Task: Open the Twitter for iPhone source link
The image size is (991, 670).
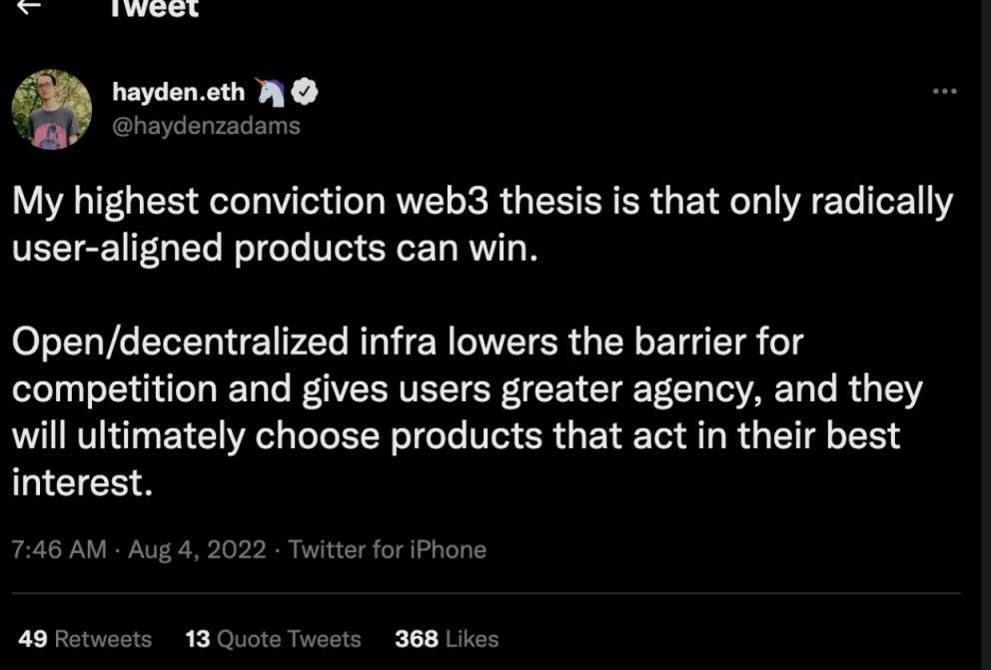Action: (x=387, y=549)
